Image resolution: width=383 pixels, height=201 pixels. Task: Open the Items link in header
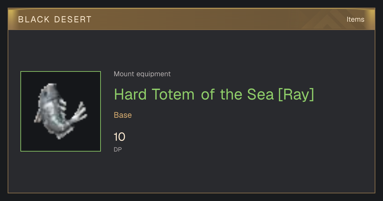click(x=355, y=19)
